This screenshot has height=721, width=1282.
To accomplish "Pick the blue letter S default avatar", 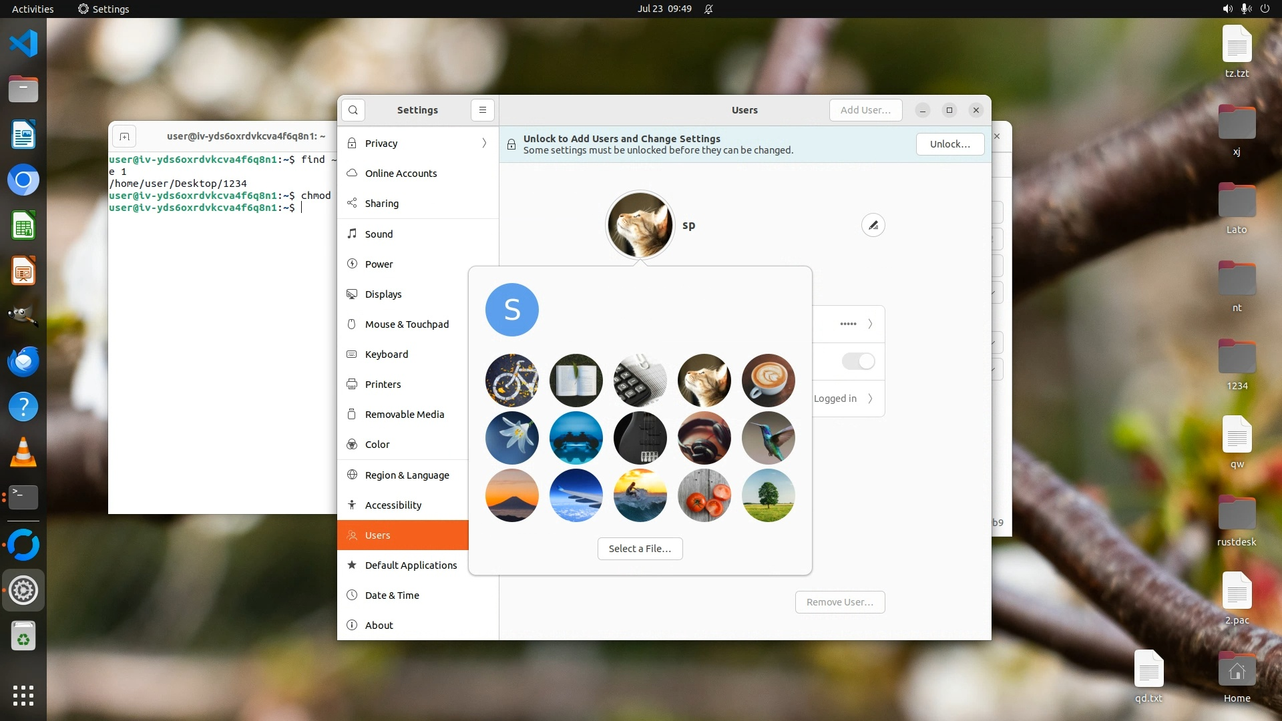I will tap(511, 310).
